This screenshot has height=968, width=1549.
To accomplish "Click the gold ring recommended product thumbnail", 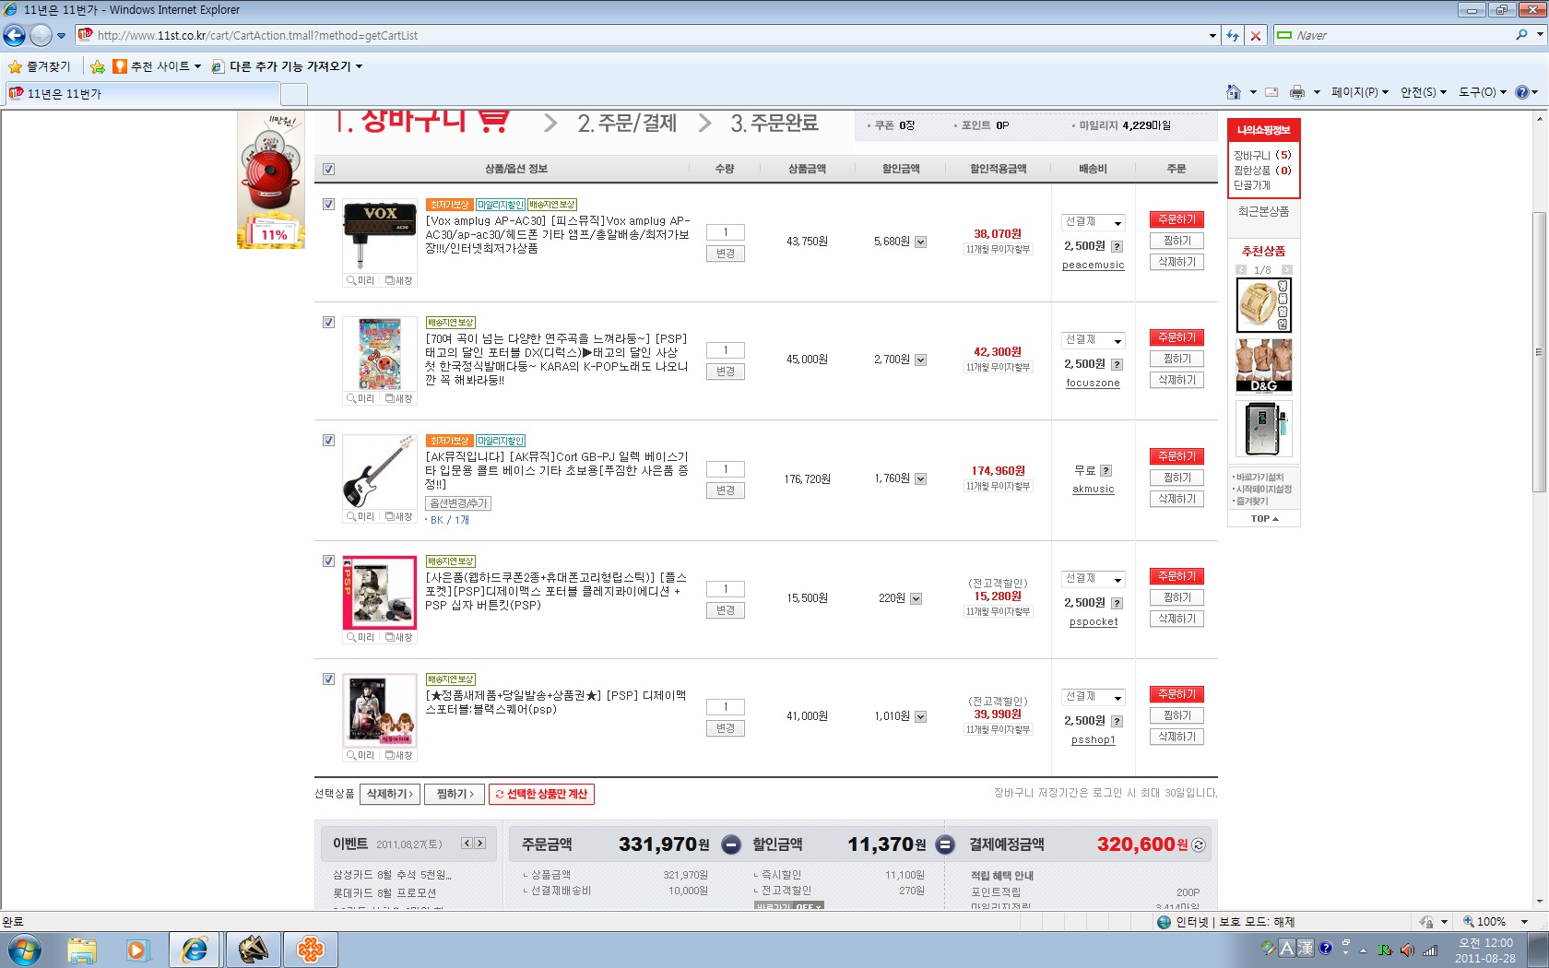I will (x=1263, y=305).
